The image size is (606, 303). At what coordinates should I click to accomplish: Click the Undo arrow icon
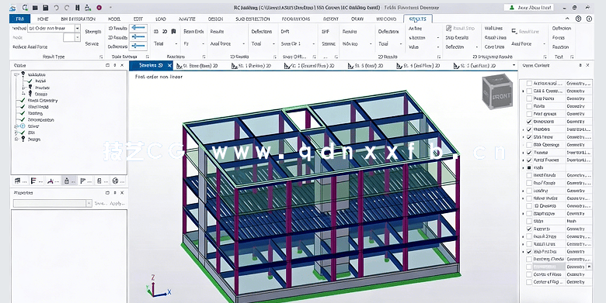coord(57,7)
